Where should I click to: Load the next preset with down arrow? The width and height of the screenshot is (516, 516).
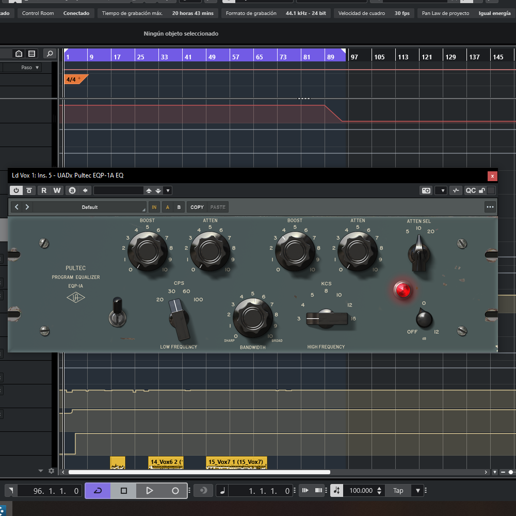coord(158,190)
